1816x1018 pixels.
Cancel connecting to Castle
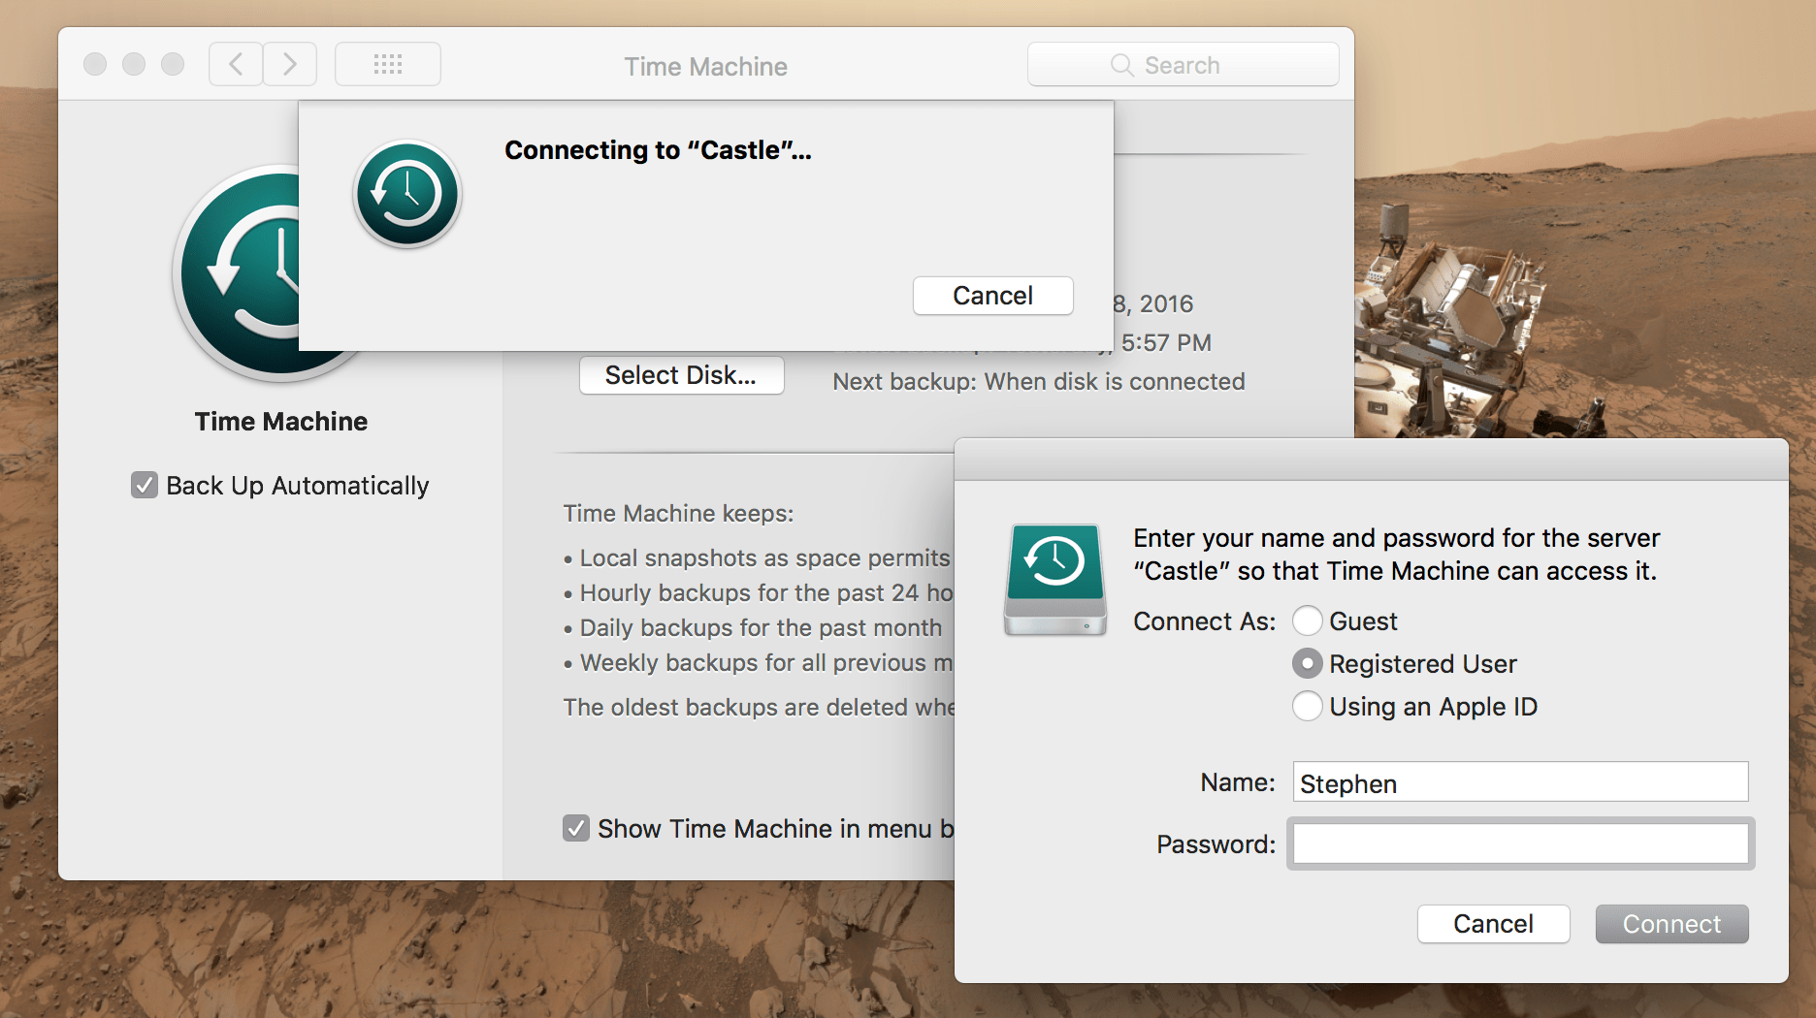(x=991, y=296)
